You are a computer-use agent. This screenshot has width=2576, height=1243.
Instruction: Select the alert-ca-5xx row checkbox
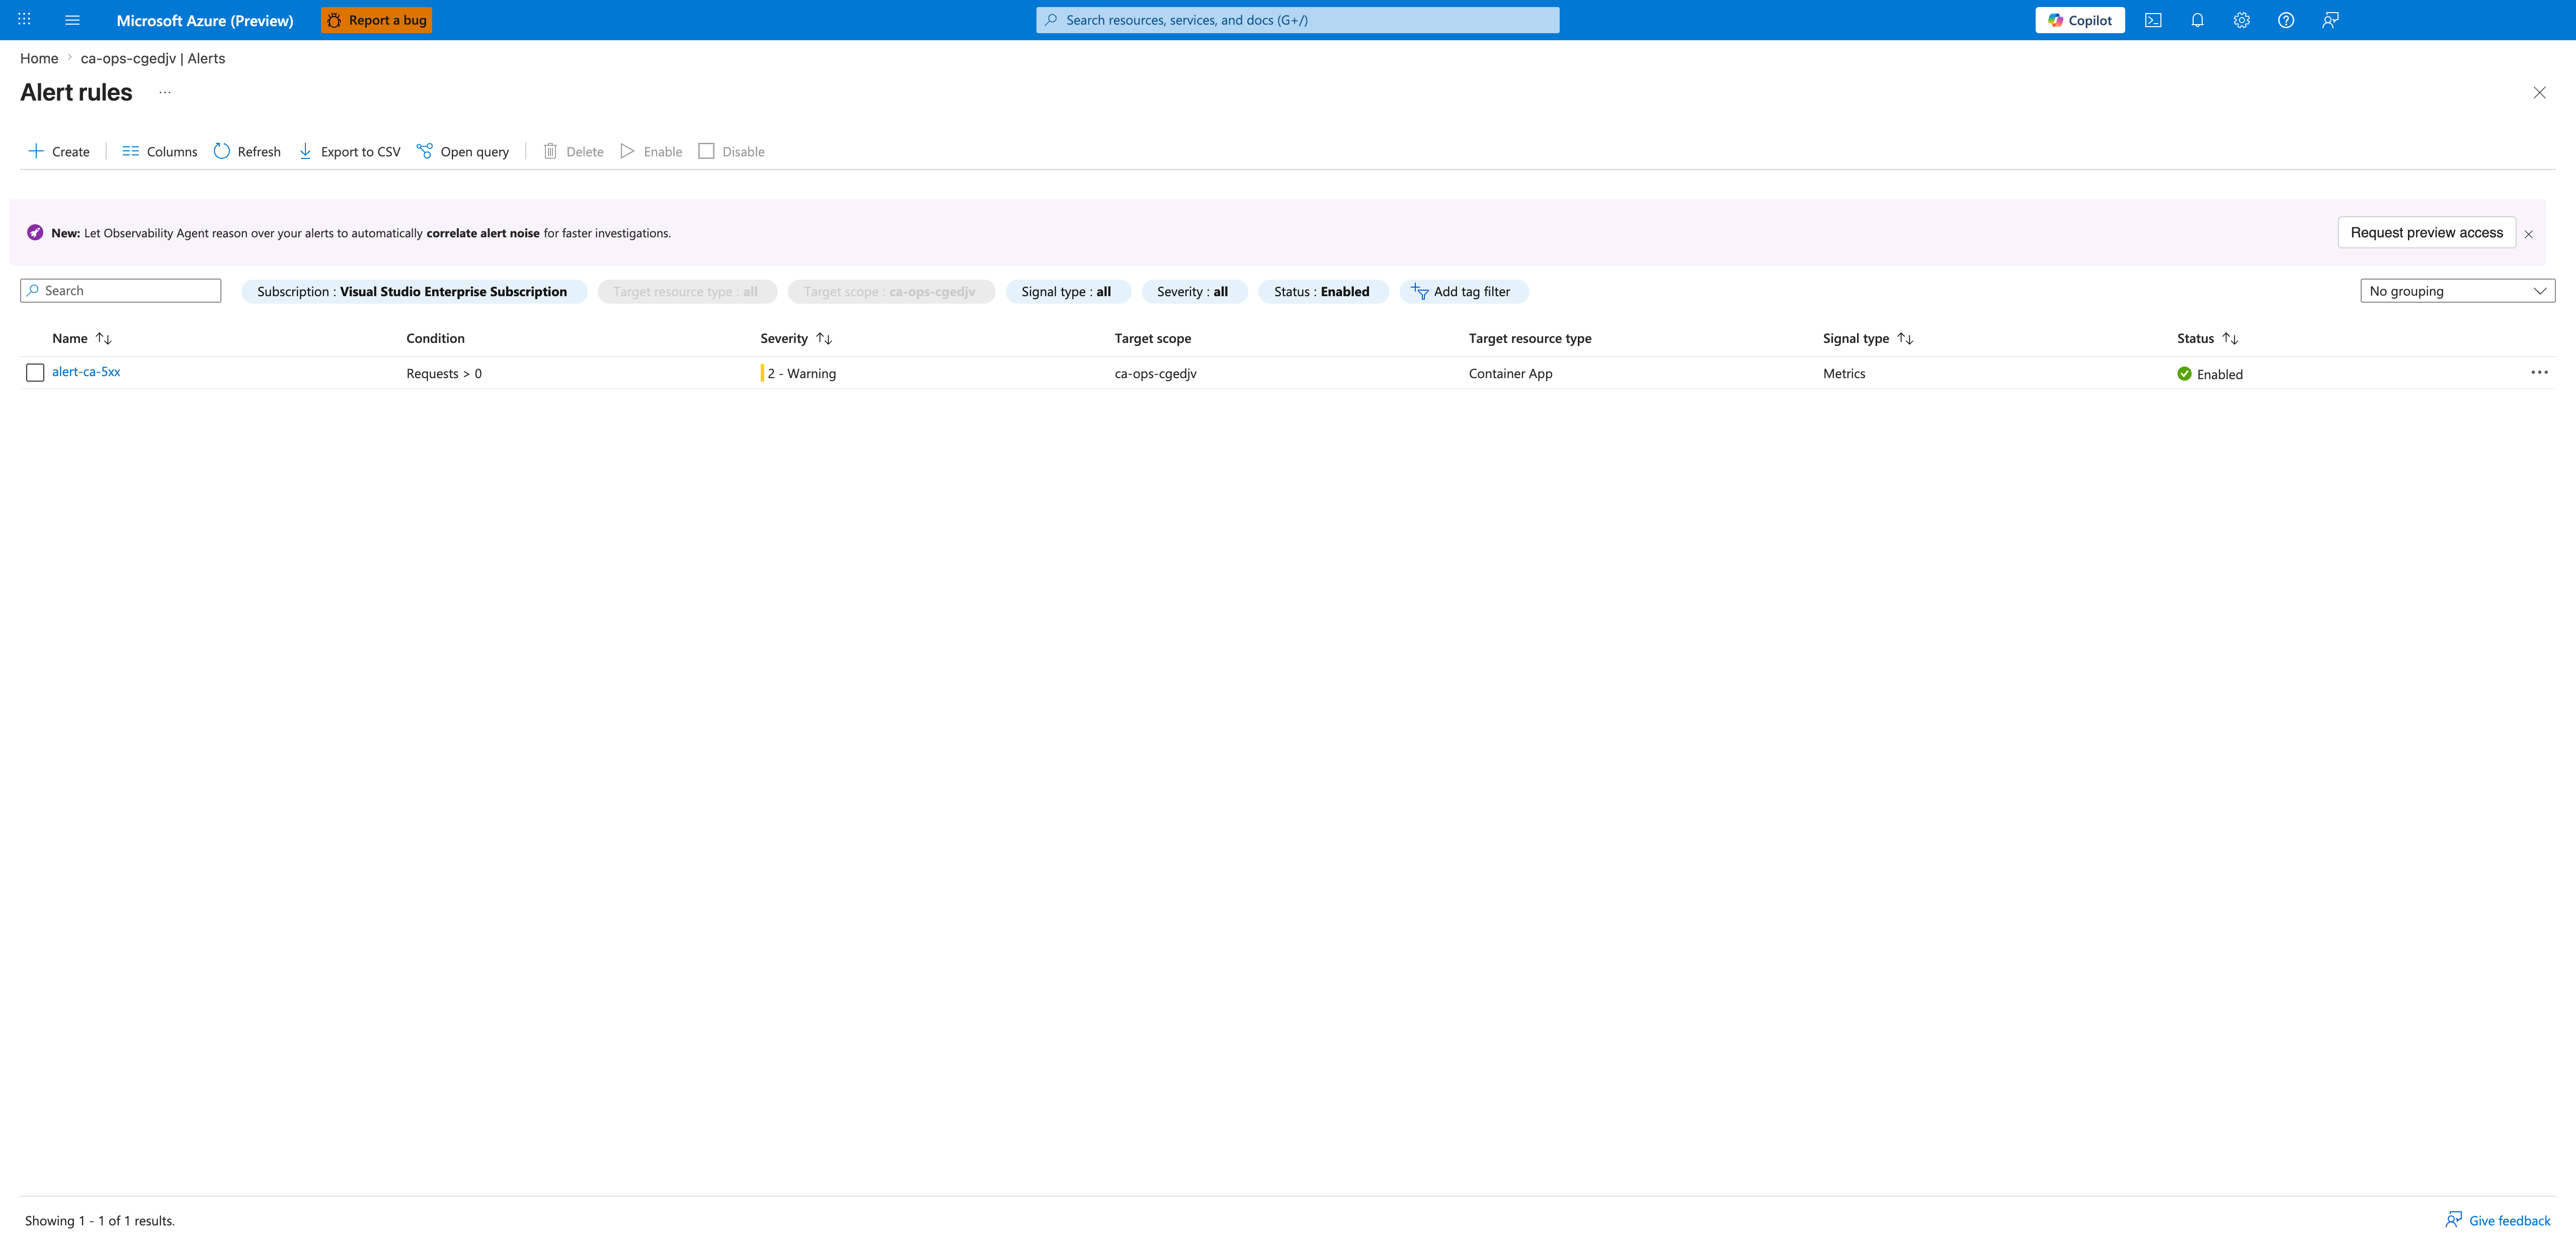(35, 373)
